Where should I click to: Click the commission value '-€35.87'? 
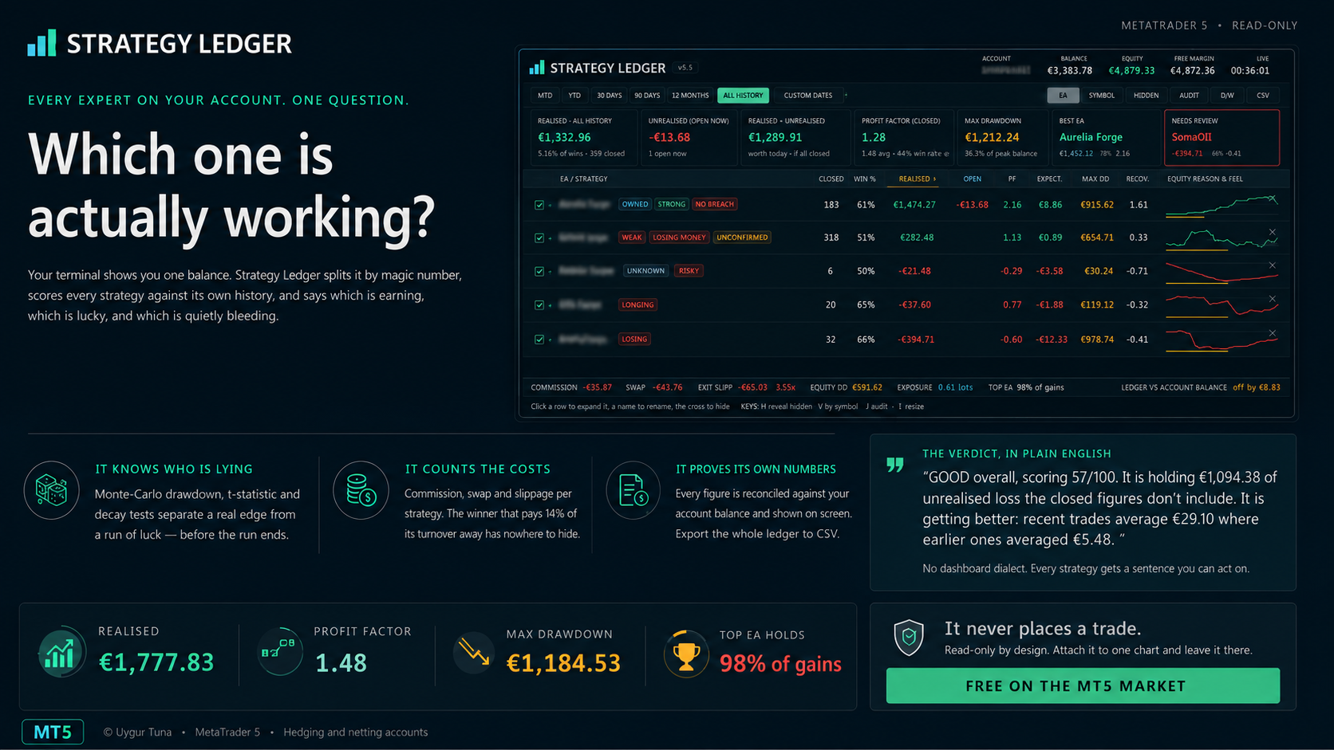598,387
